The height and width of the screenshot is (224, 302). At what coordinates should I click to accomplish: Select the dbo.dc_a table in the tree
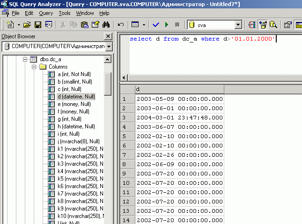pos(51,59)
